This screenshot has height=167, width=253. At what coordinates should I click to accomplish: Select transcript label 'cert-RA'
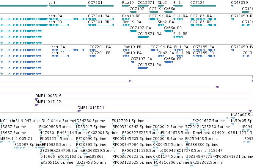point(56,16)
